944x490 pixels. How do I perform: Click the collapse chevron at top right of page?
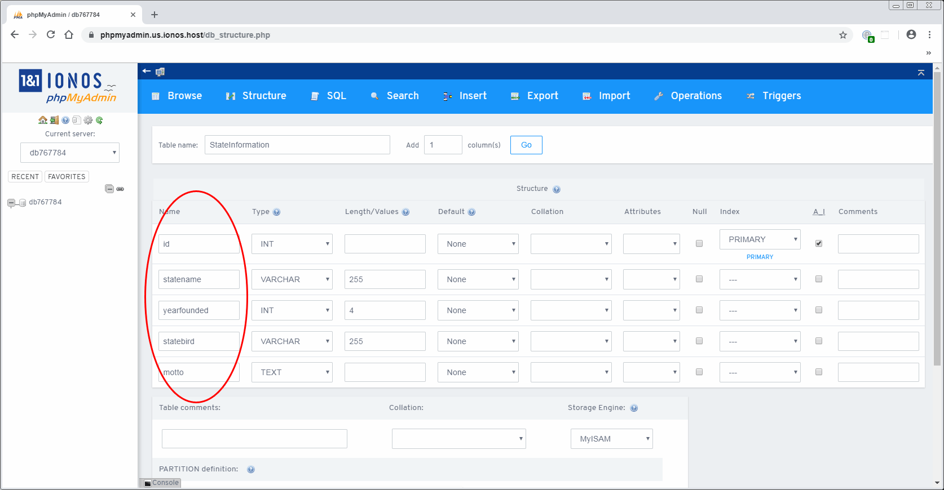pyautogui.click(x=921, y=73)
